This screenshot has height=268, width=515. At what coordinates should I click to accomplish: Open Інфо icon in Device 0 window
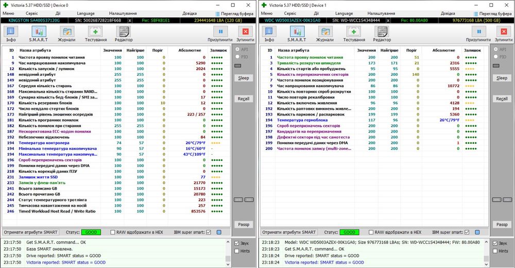[11, 31]
